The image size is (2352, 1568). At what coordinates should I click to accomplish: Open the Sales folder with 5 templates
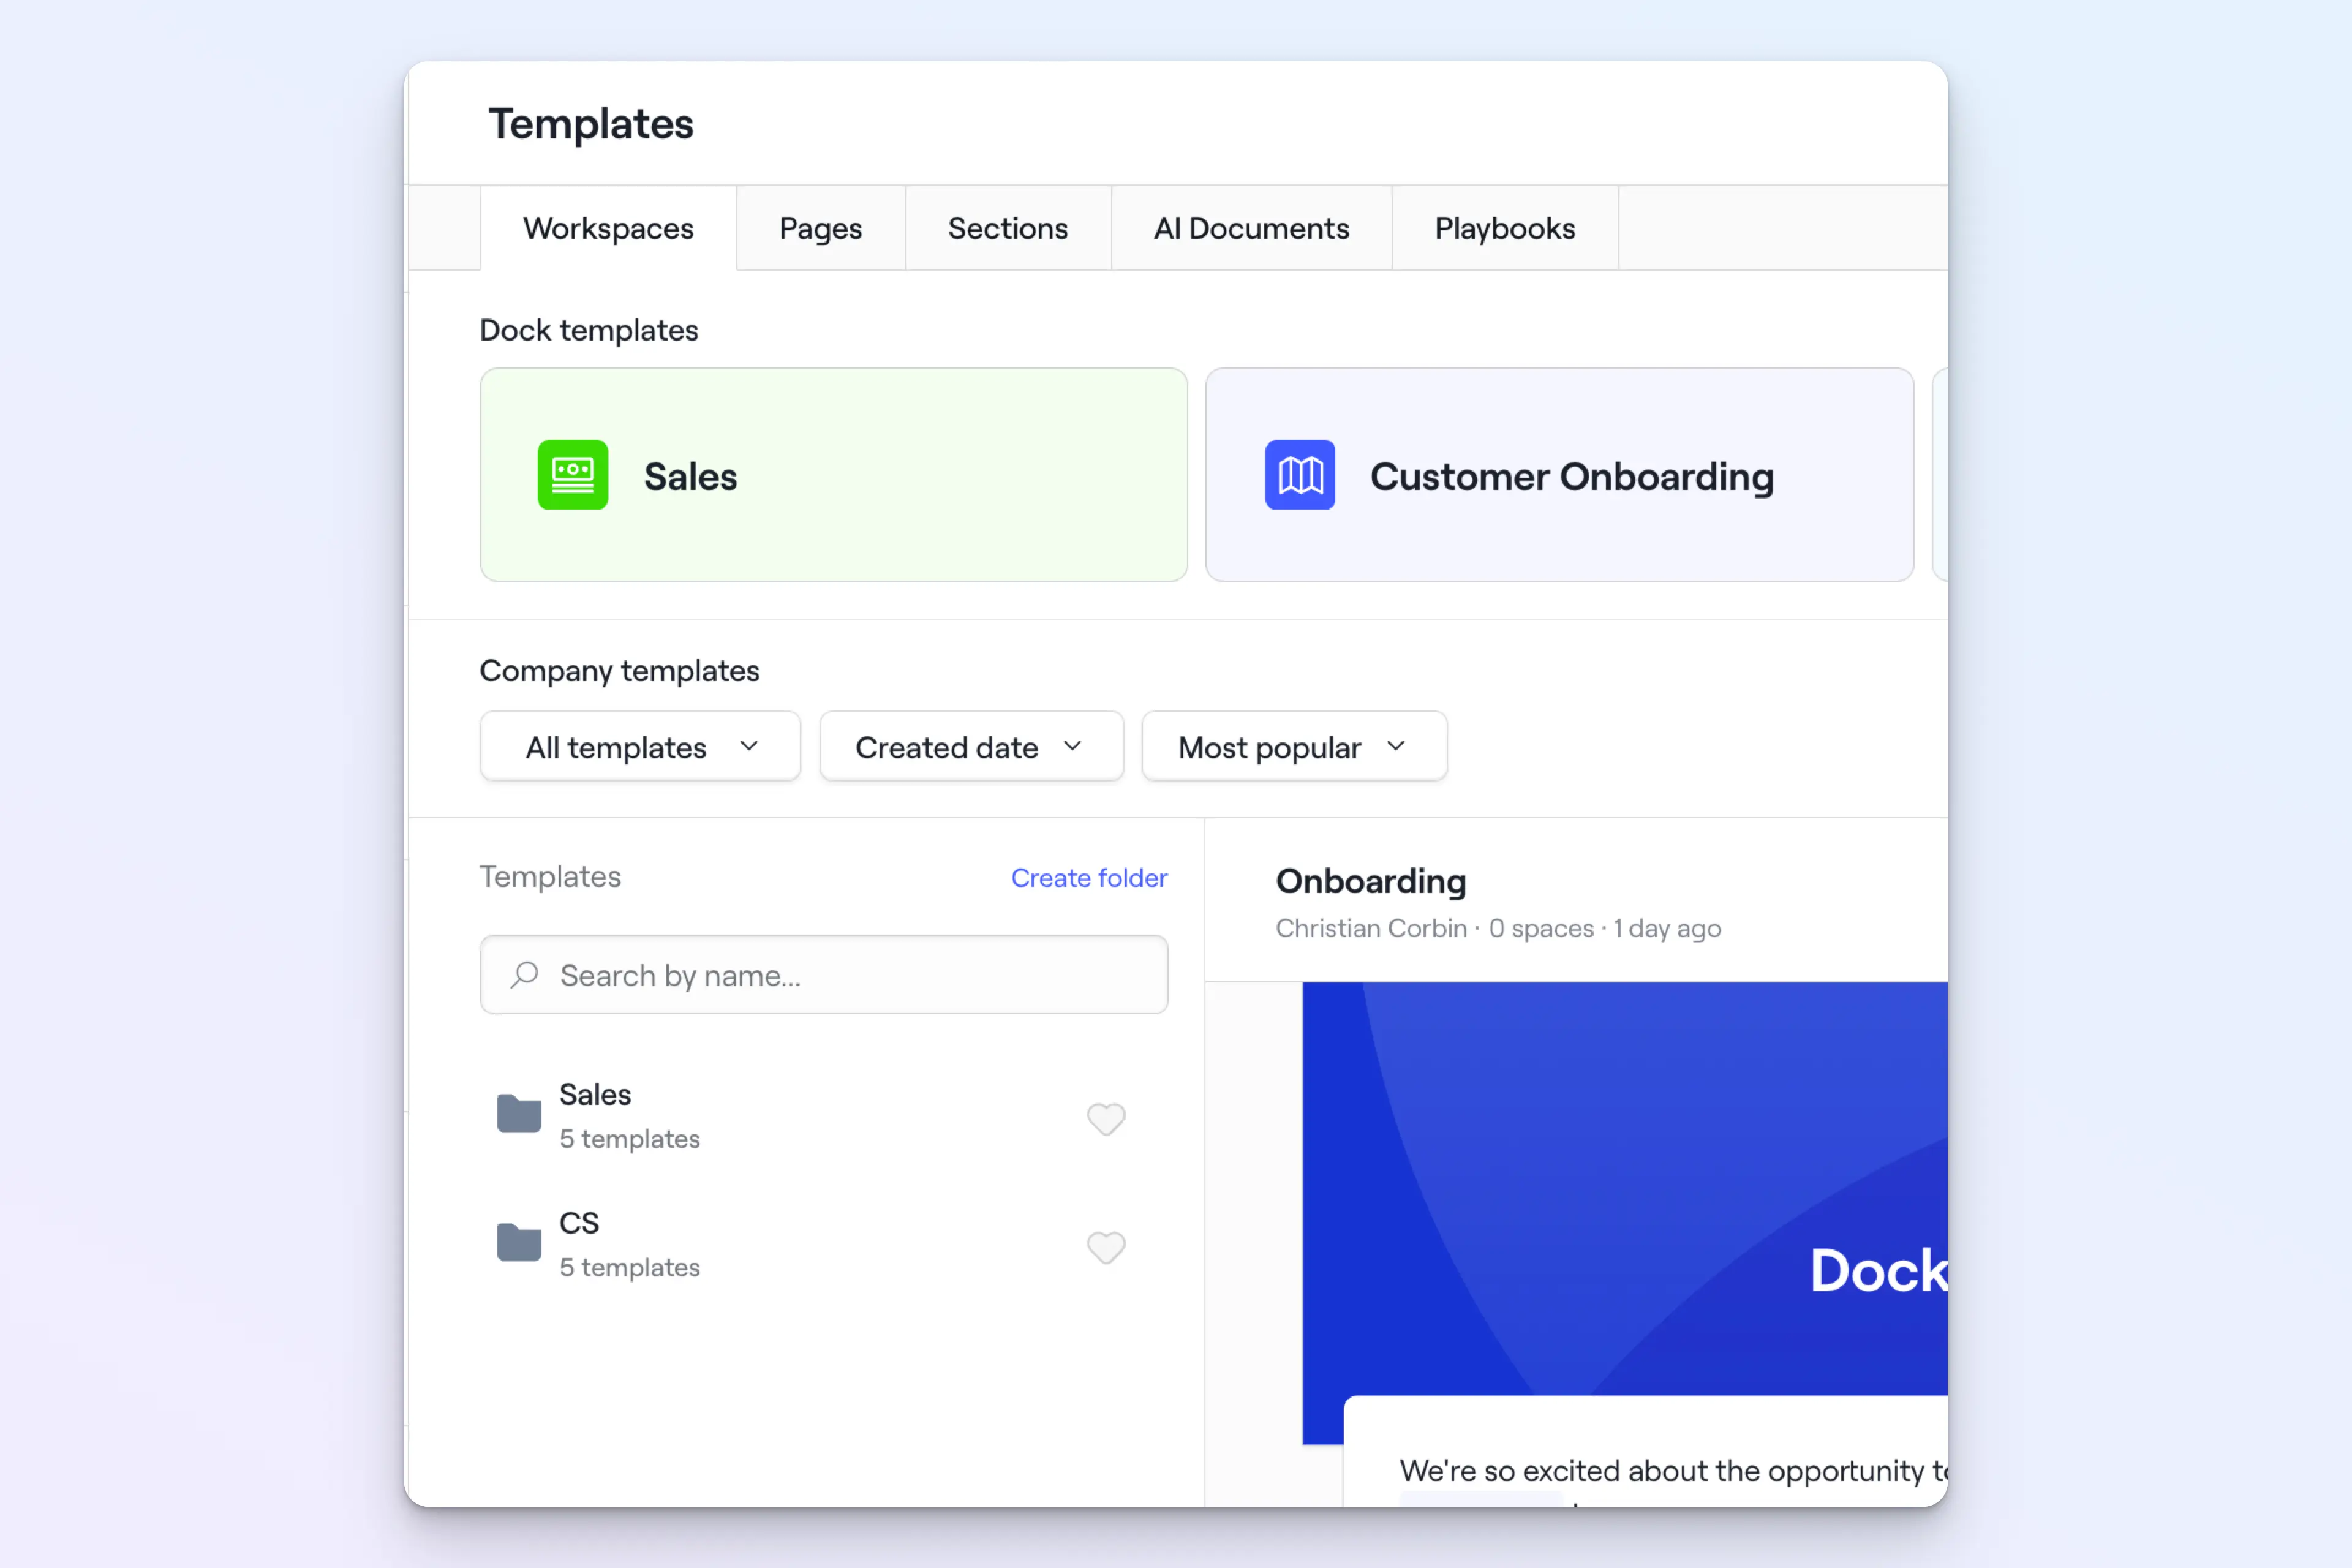(630, 1115)
